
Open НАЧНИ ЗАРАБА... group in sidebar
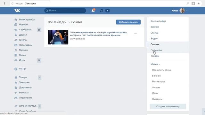click(x=28, y=106)
